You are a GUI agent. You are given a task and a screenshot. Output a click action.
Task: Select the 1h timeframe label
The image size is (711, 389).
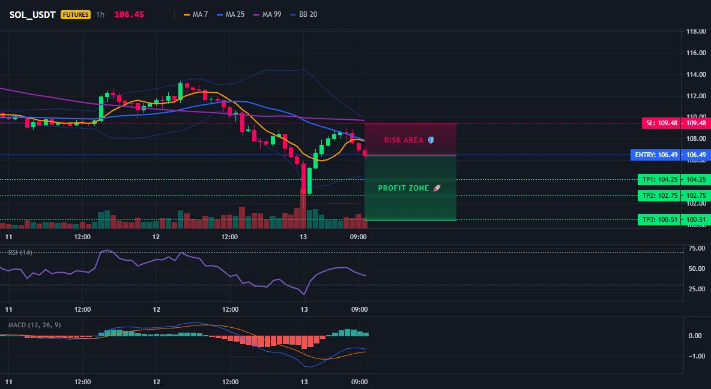[100, 14]
